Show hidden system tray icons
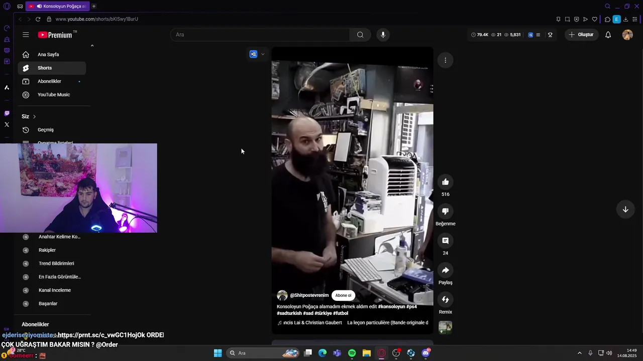Image resolution: width=643 pixels, height=361 pixels. point(579,353)
